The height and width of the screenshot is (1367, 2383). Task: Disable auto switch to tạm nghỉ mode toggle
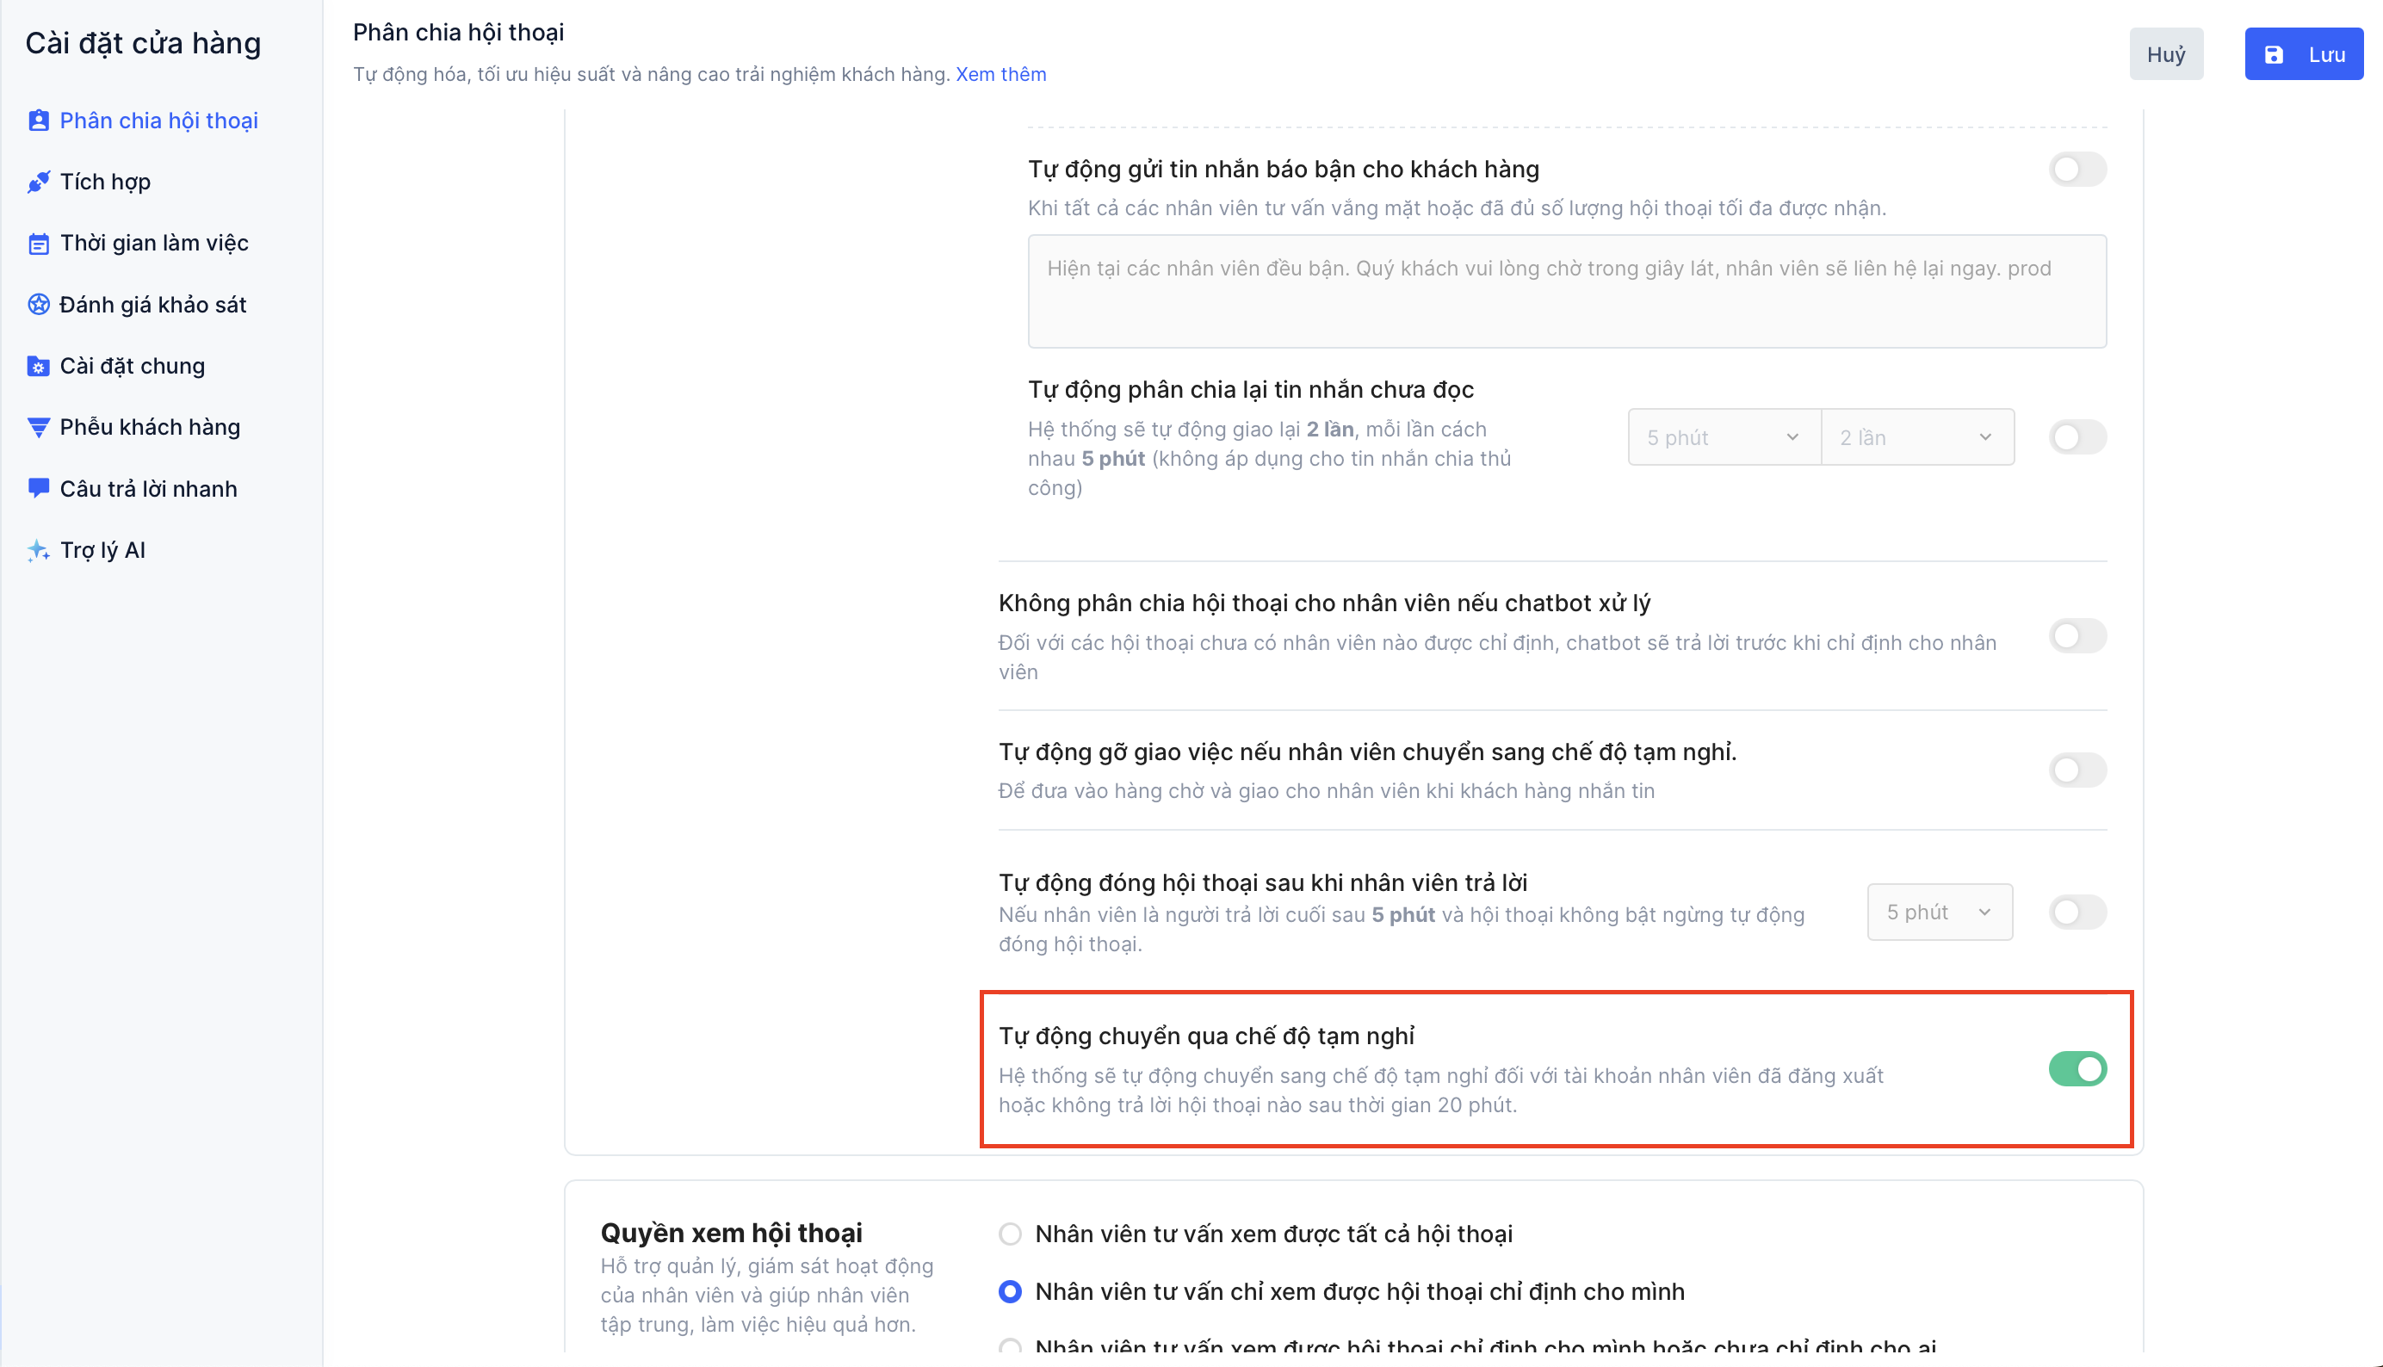(2077, 1068)
